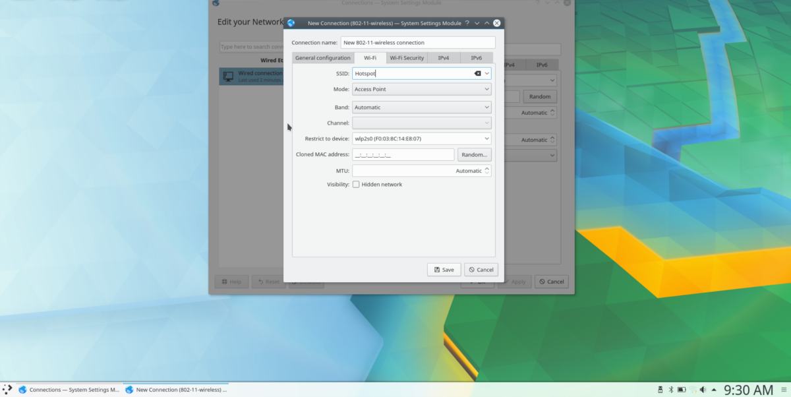791x397 pixels.
Task: Open the panel options hamburger icon
Action: tap(782, 390)
